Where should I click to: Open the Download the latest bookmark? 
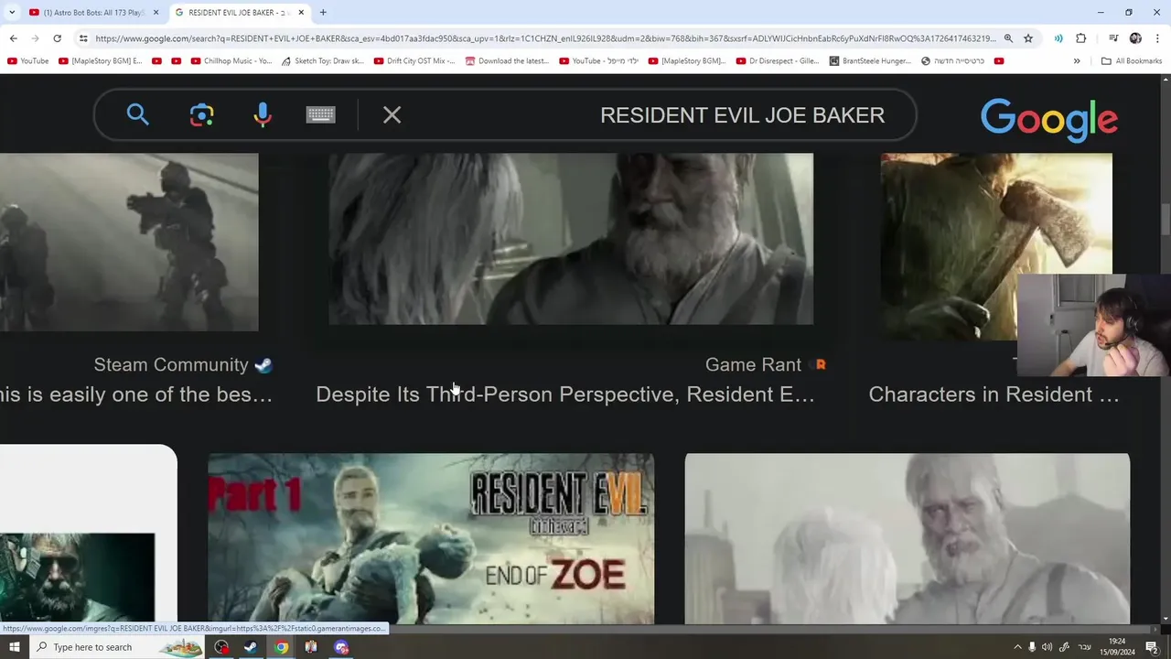tap(507, 61)
